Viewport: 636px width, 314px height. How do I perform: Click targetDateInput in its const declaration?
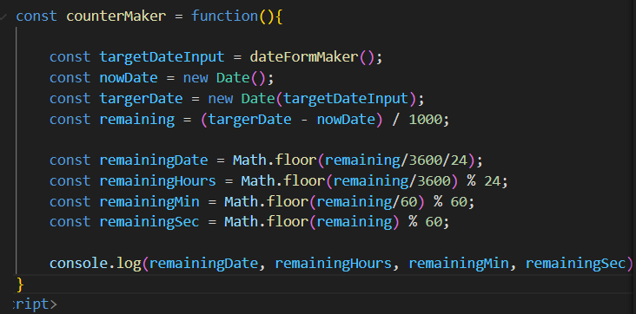162,56
